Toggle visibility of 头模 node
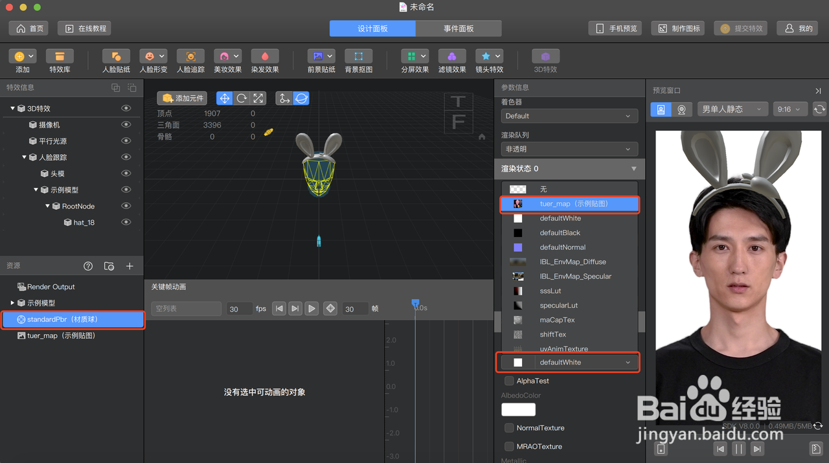 126,173
